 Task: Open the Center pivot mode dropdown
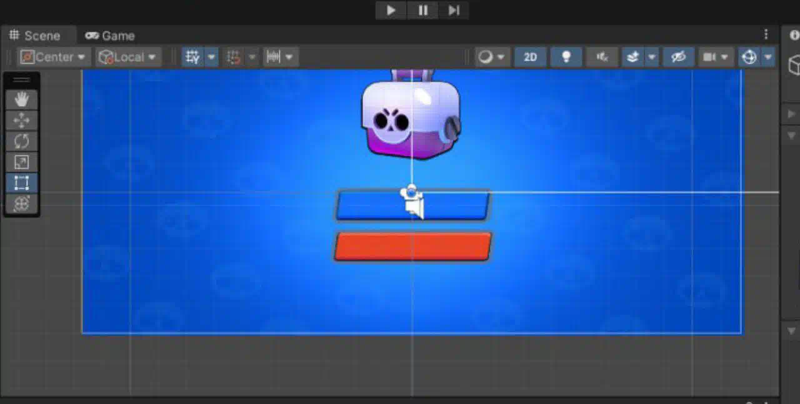pos(54,57)
